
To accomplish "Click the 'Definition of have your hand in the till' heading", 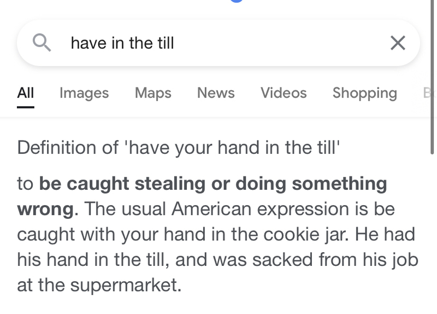I will coord(179,148).
